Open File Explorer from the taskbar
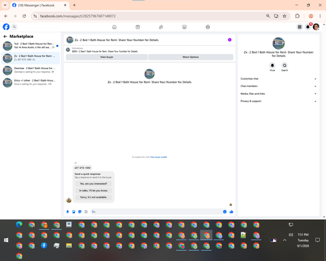This screenshot has width=326, height=261. point(69,245)
